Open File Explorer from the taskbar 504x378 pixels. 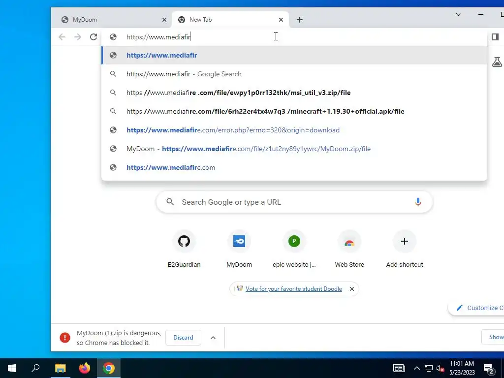pyautogui.click(x=60, y=368)
